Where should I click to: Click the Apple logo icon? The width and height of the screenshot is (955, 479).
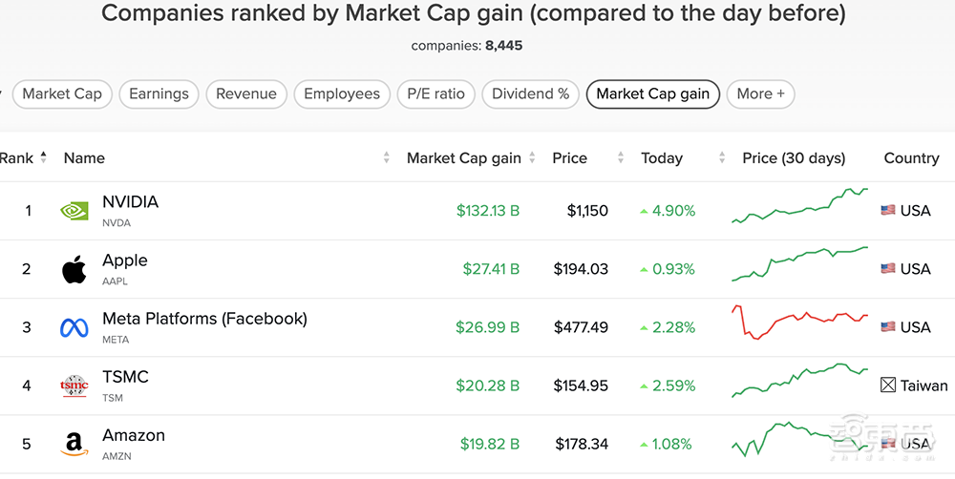(x=74, y=269)
